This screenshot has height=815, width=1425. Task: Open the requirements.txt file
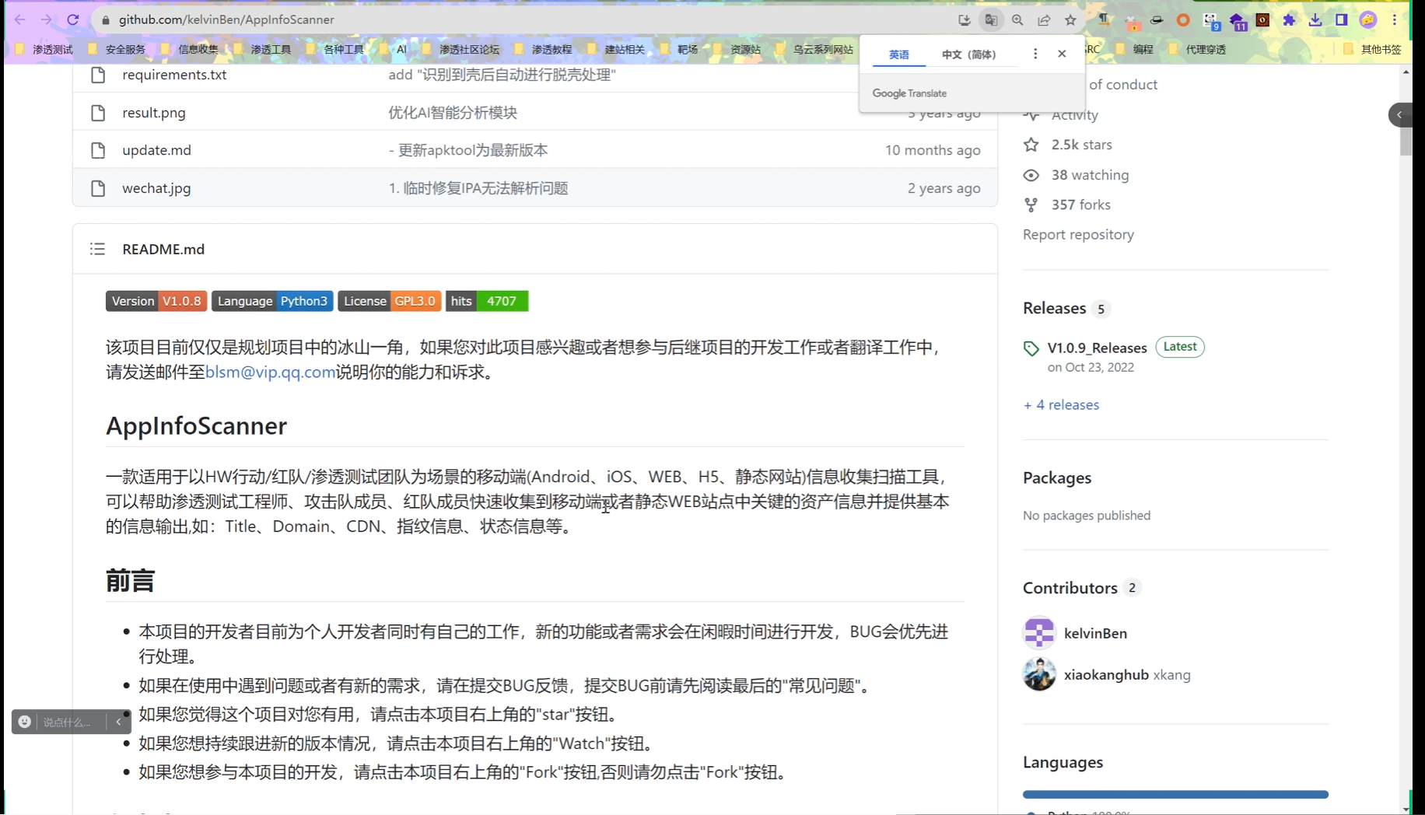174,75
